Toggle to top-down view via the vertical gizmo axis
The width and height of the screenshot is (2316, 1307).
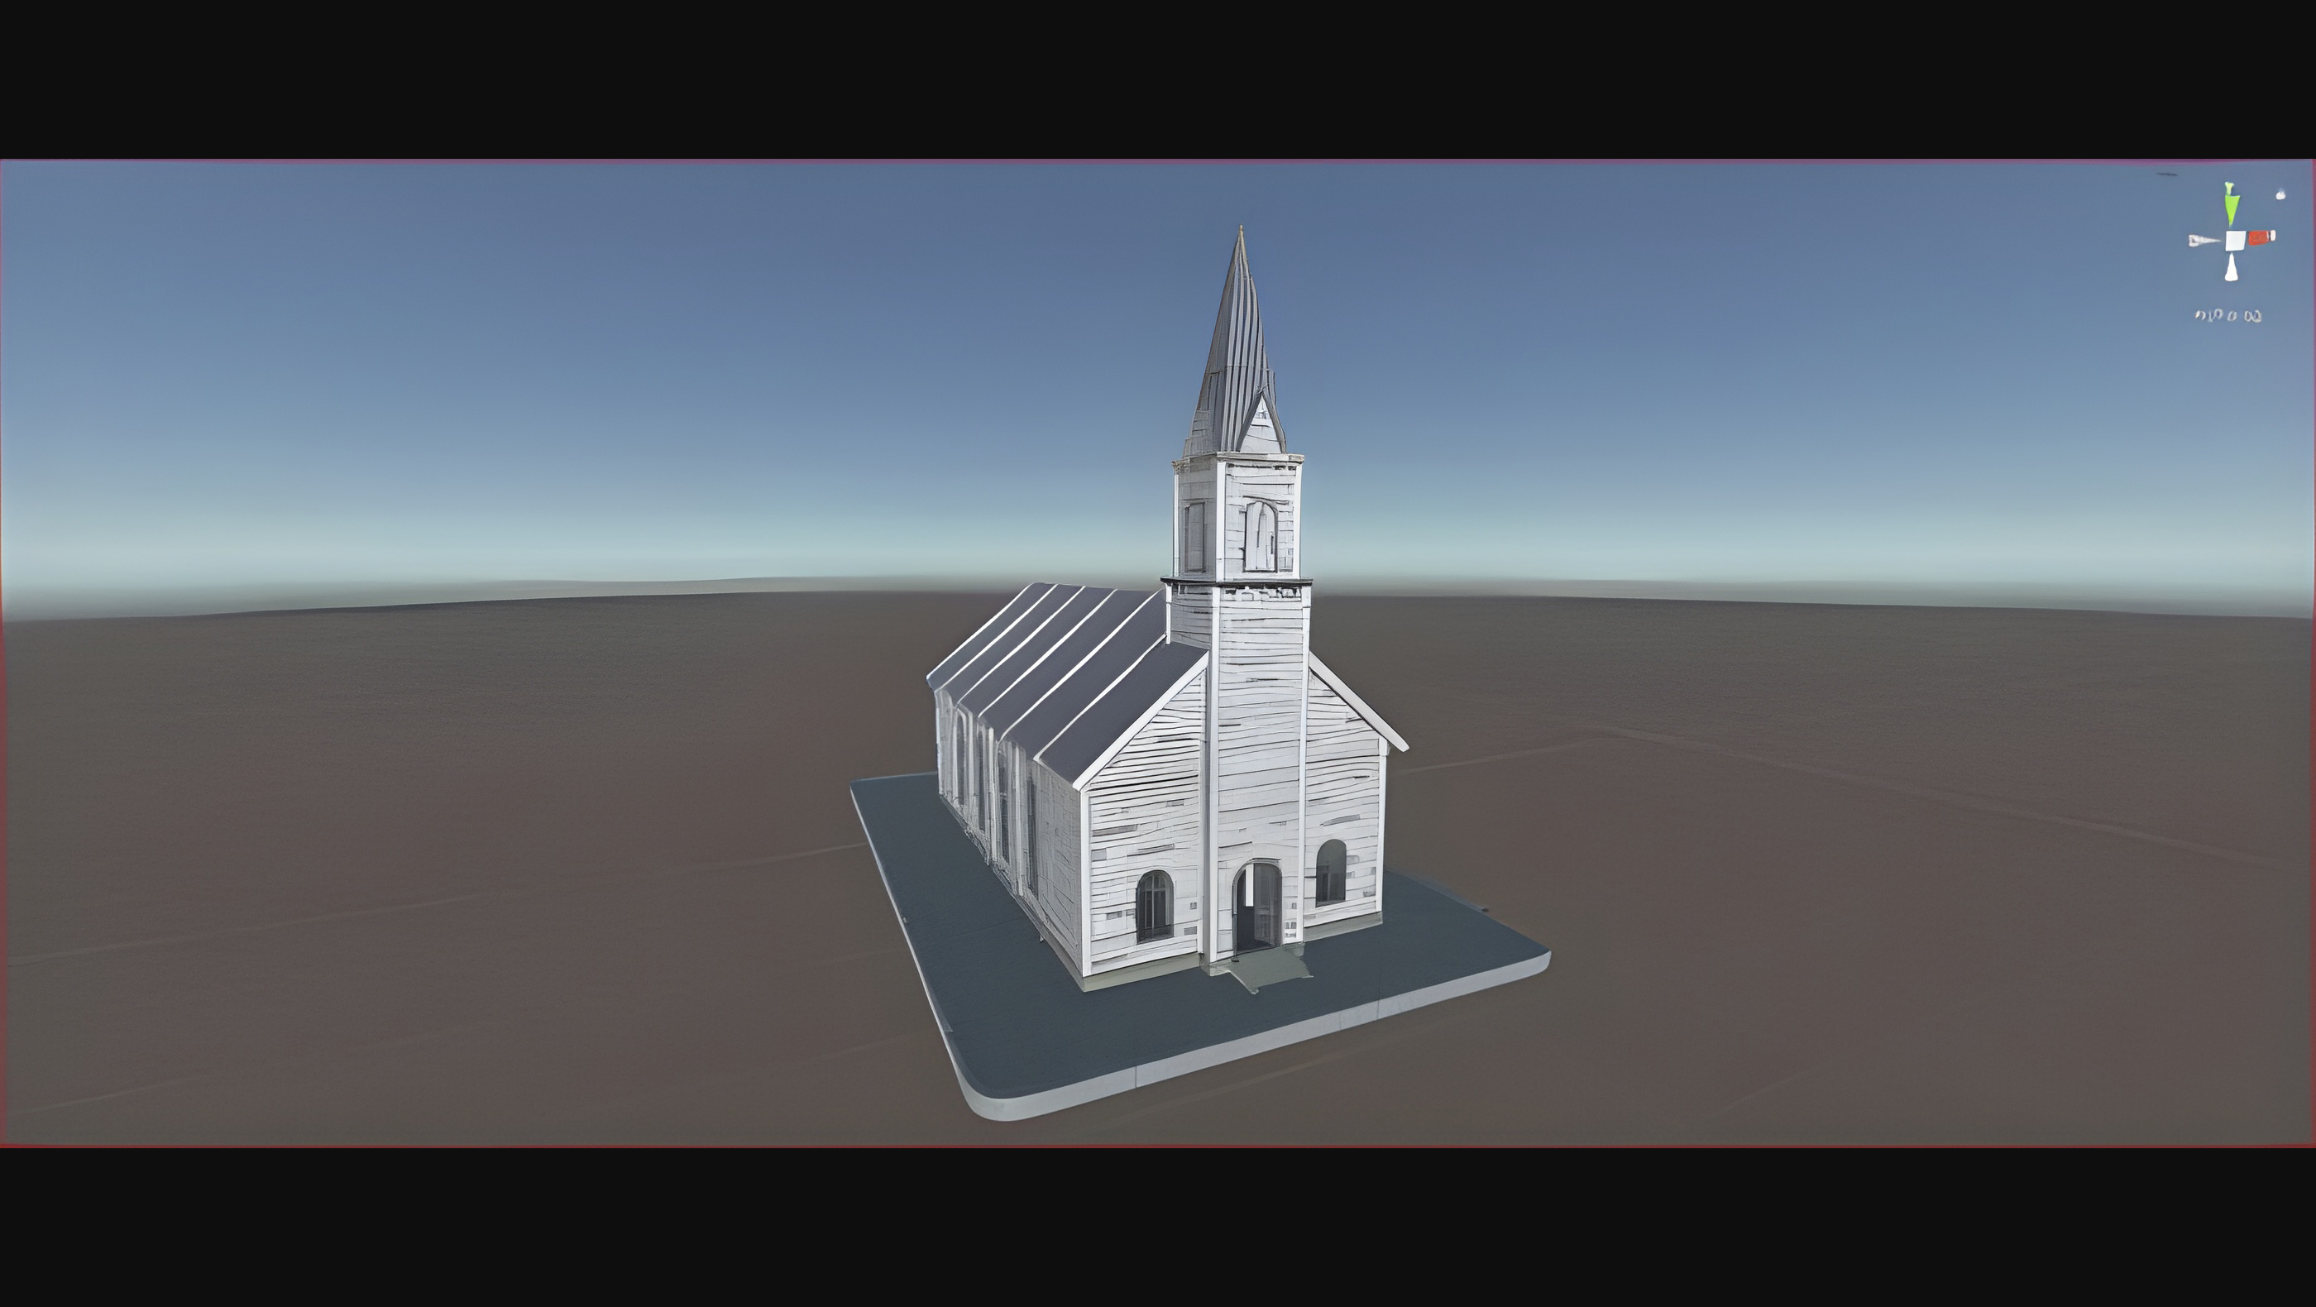click(x=2232, y=207)
